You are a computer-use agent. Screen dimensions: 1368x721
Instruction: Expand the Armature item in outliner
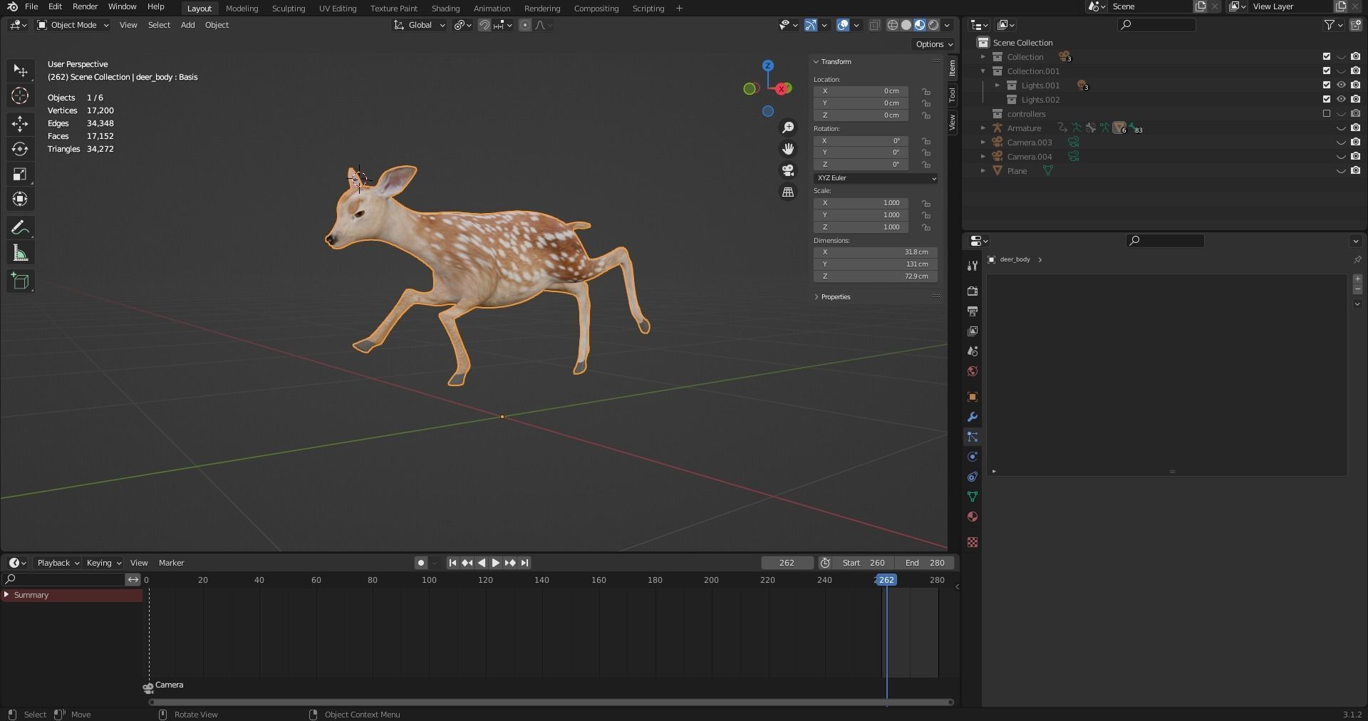click(983, 128)
